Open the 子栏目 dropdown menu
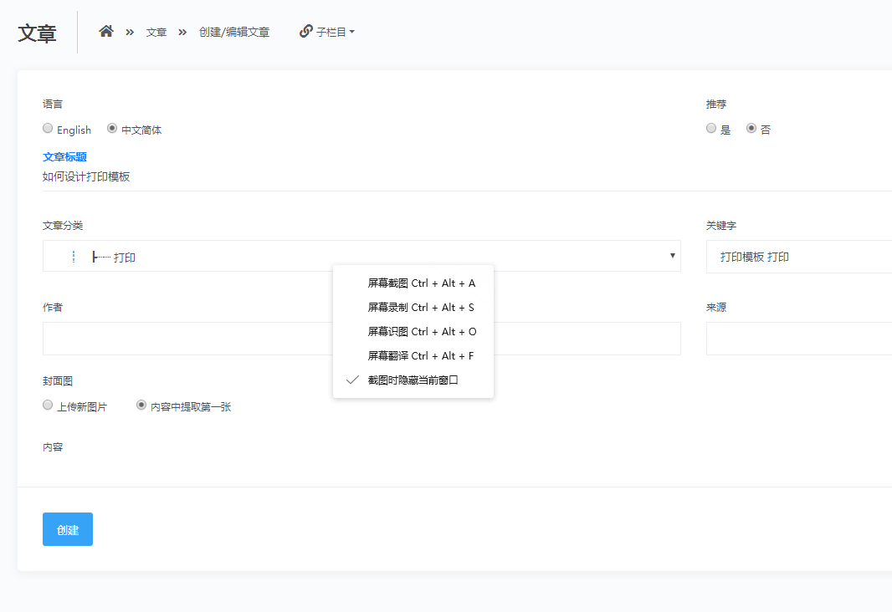This screenshot has width=892, height=612. [x=336, y=33]
